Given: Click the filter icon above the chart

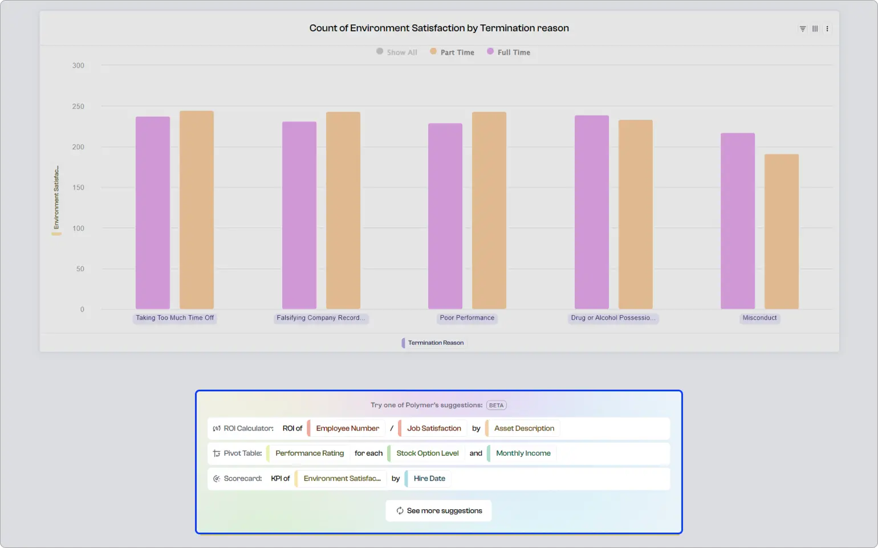Looking at the screenshot, I should point(802,28).
